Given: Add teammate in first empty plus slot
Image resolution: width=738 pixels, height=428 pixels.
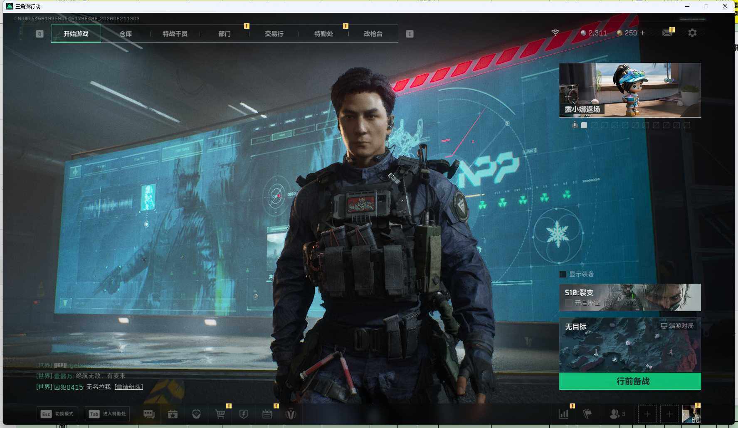Looking at the screenshot, I should pos(647,414).
